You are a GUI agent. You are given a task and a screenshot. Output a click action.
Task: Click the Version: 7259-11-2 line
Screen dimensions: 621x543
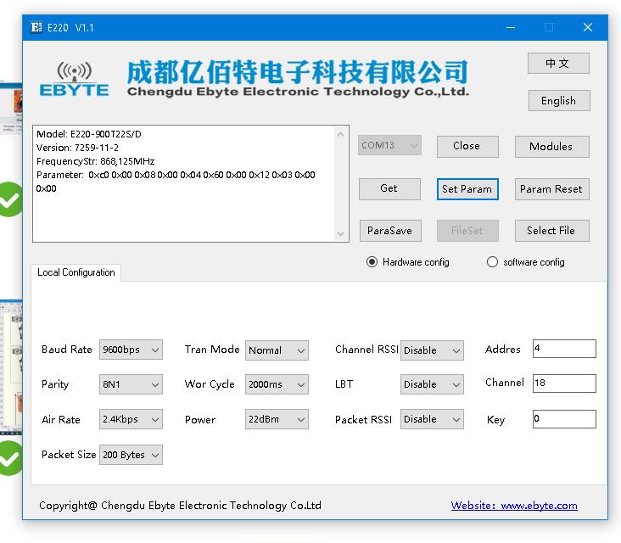[77, 148]
